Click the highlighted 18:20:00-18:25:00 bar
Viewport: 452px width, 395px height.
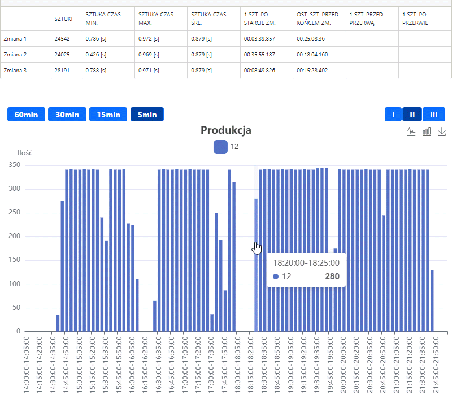[x=256, y=265]
